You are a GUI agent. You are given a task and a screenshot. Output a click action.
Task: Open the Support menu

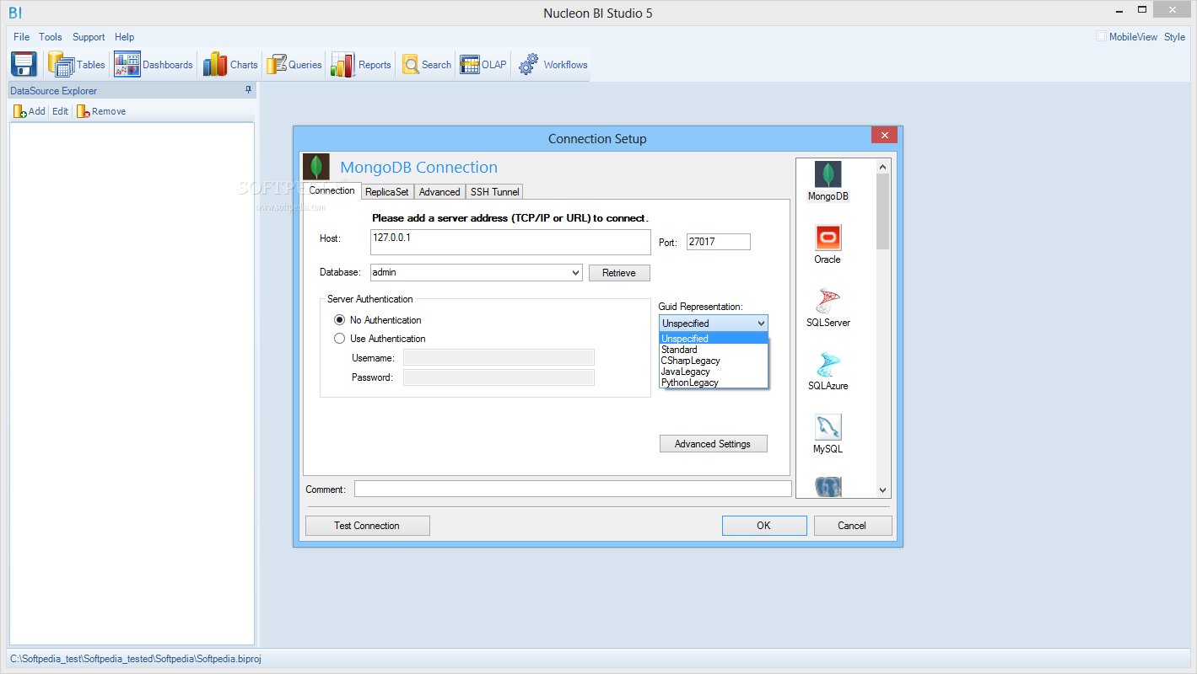pyautogui.click(x=89, y=37)
